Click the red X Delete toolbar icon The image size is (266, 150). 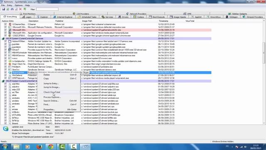(x=20, y=9)
